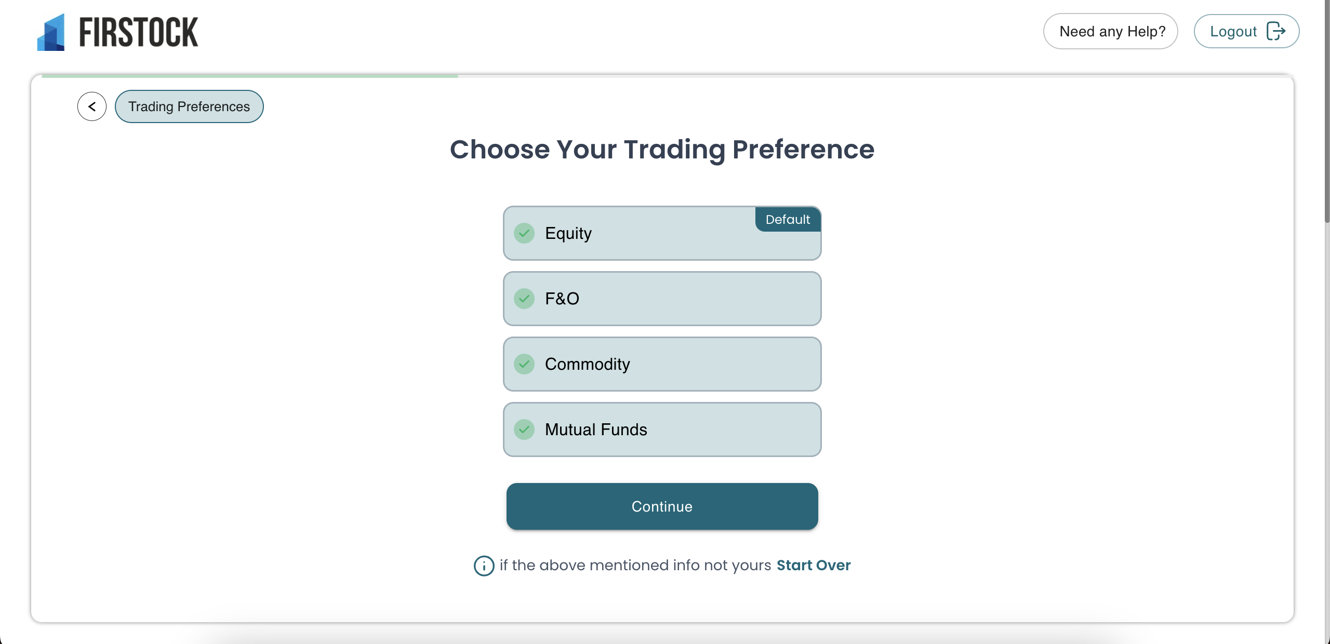
Task: Toggle the Mutual Funds preference option
Action: tap(662, 430)
